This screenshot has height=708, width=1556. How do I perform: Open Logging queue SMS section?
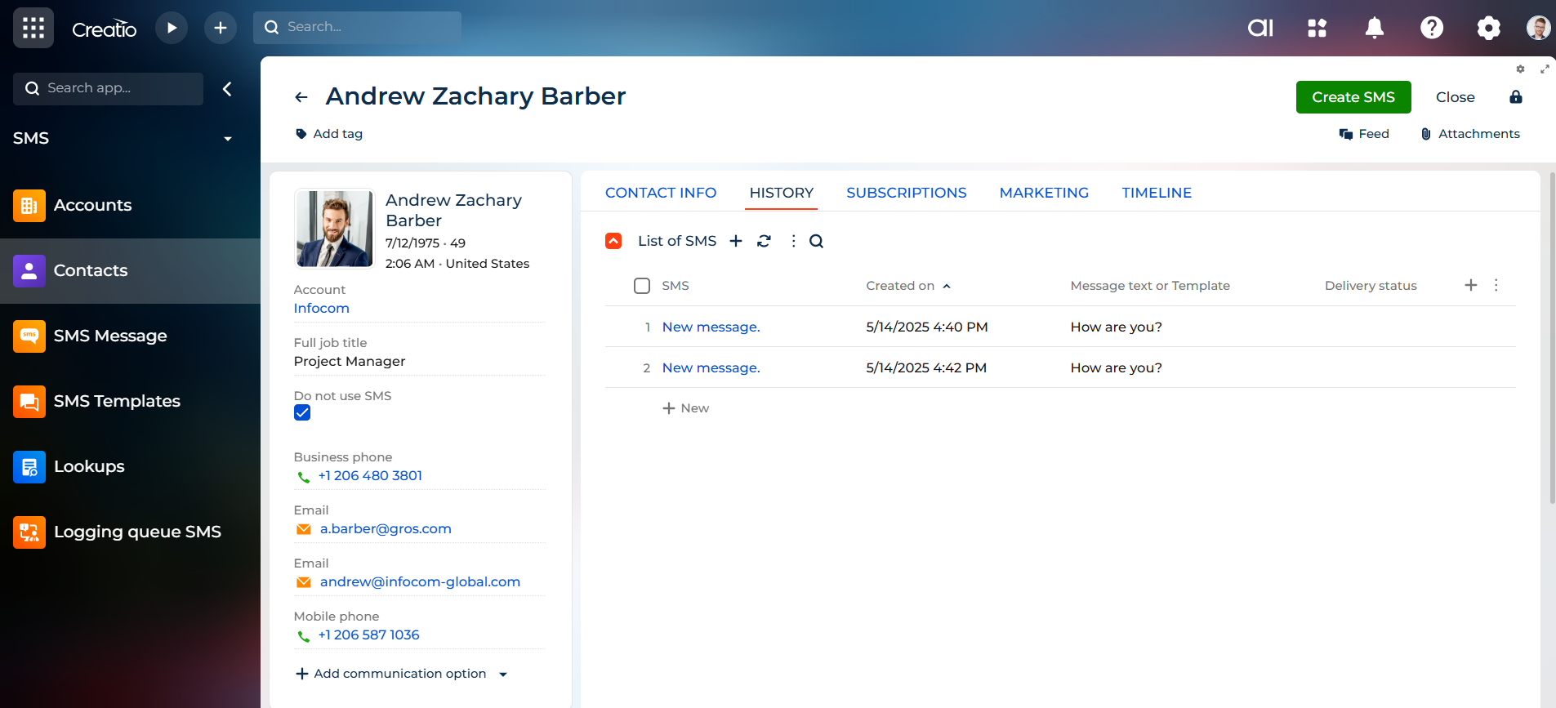[x=131, y=532]
